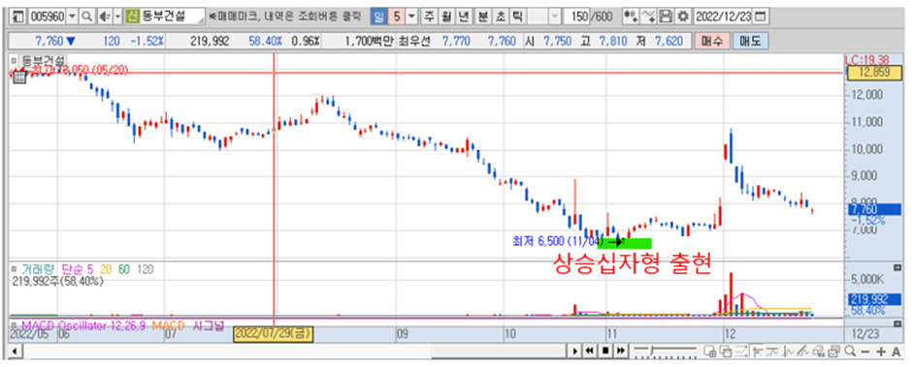Zoom in chart with plus icon
The image size is (912, 367).
pos(881,352)
